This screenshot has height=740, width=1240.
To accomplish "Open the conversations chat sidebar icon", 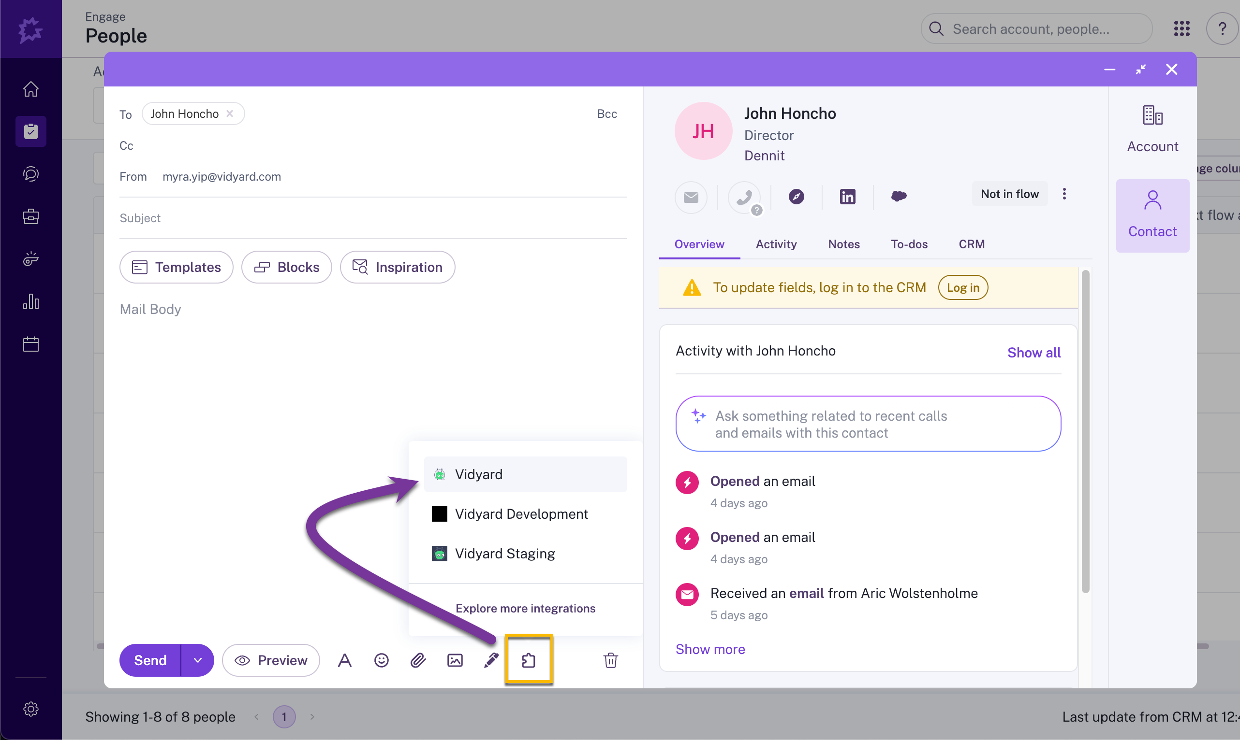I will [31, 174].
